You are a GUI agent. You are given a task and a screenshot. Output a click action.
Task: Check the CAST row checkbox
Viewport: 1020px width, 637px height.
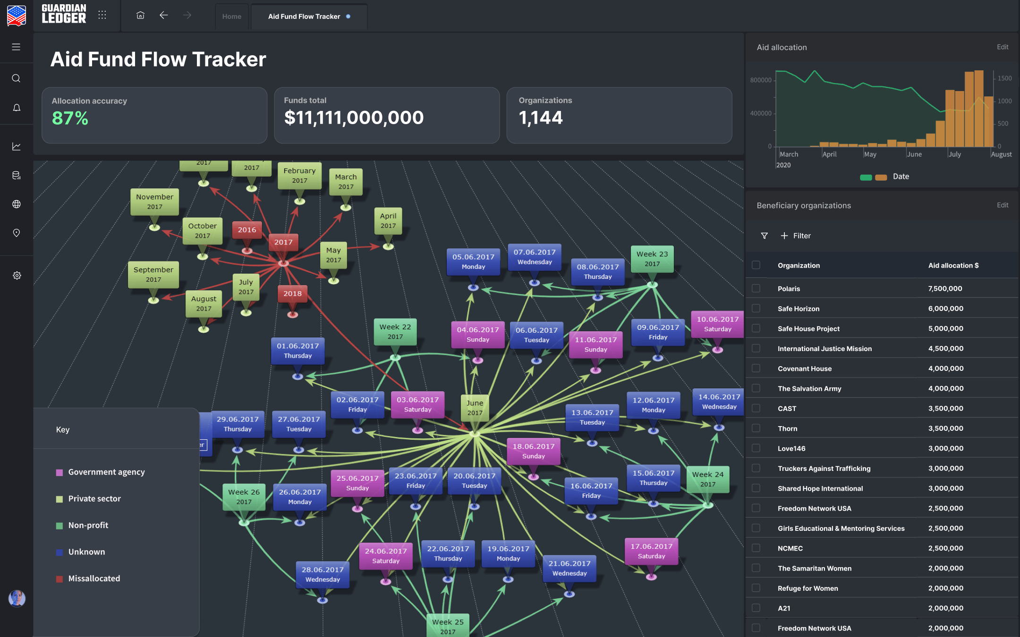(x=756, y=408)
